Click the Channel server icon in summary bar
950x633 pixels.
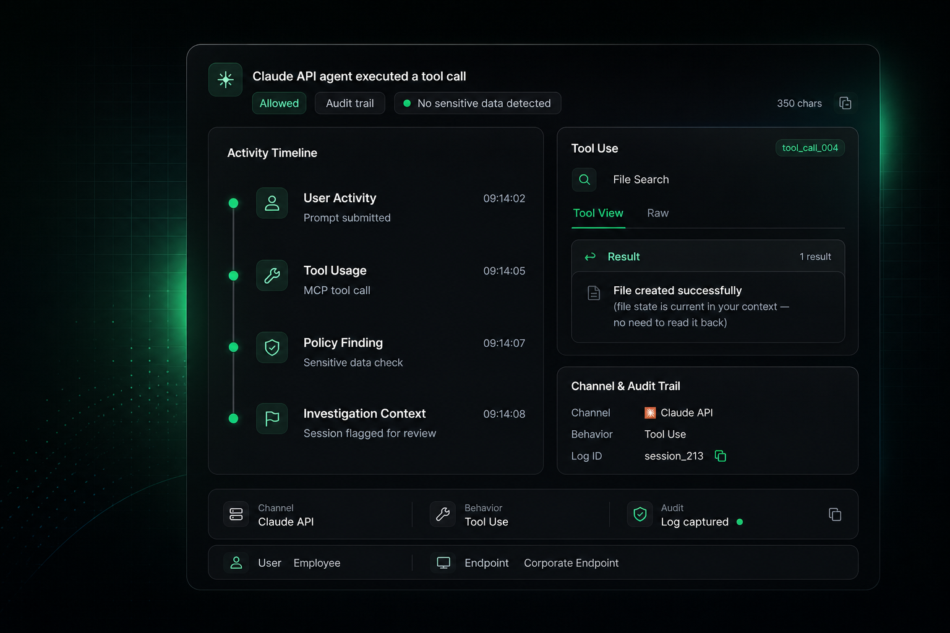[x=236, y=514]
